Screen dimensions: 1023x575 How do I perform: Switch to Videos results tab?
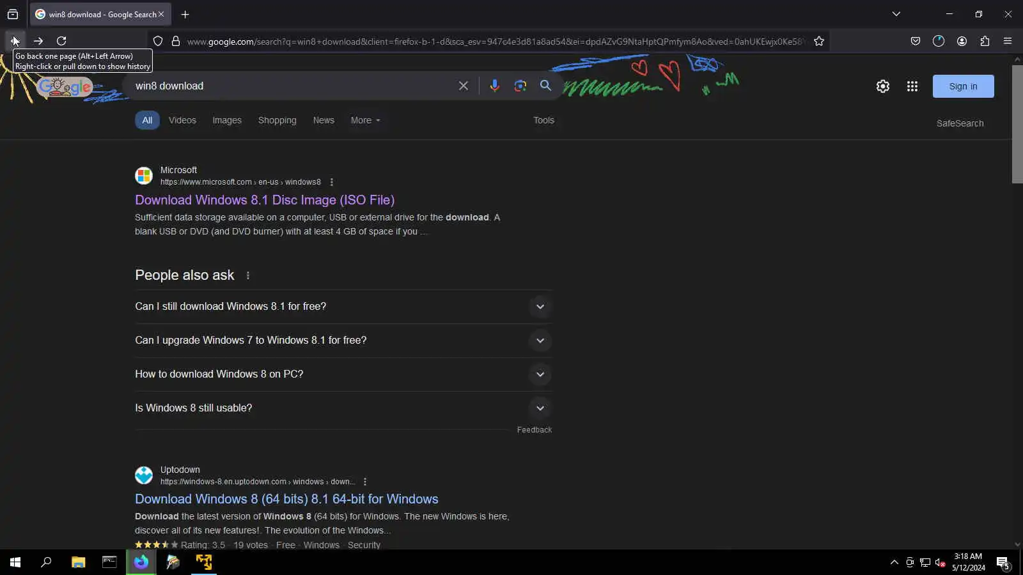tap(182, 120)
